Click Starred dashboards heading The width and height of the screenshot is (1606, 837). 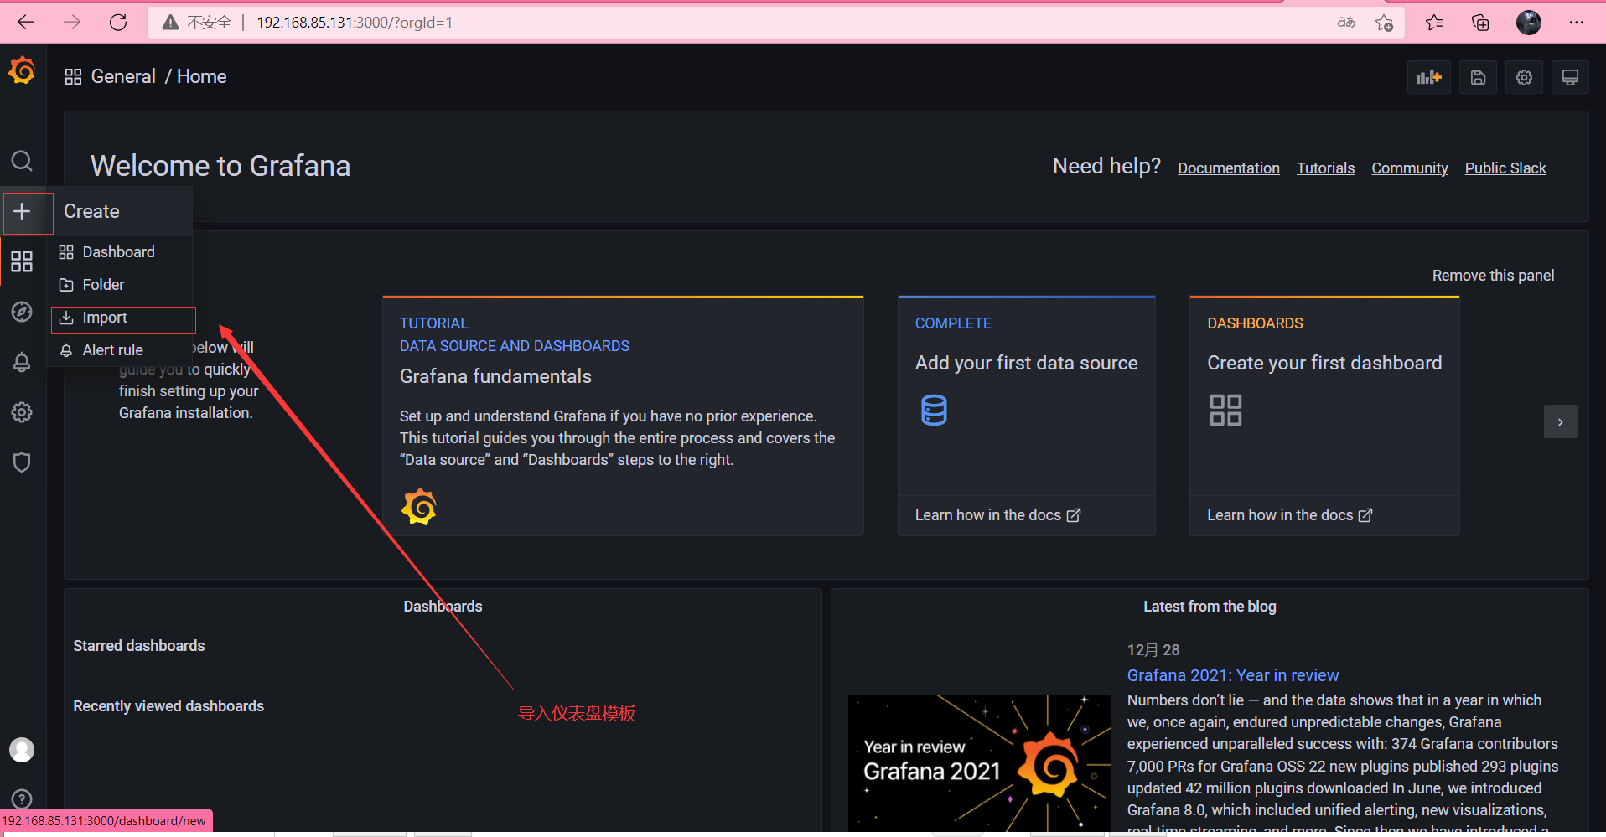tap(139, 646)
